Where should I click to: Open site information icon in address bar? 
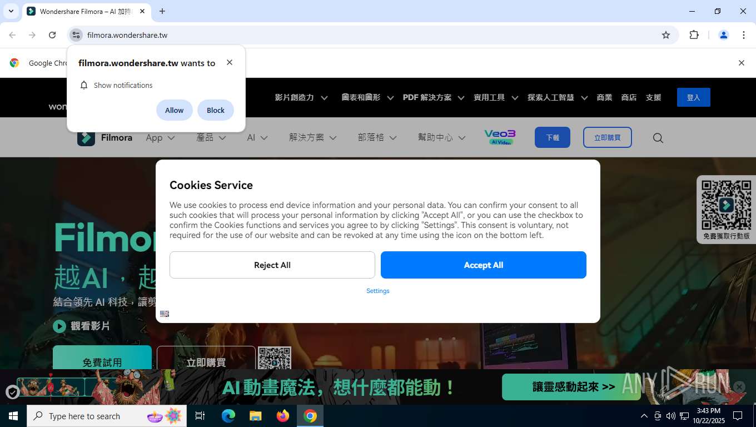coord(76,35)
